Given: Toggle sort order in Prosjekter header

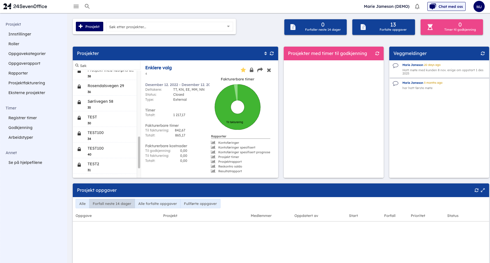Looking at the screenshot, I should coord(266,54).
